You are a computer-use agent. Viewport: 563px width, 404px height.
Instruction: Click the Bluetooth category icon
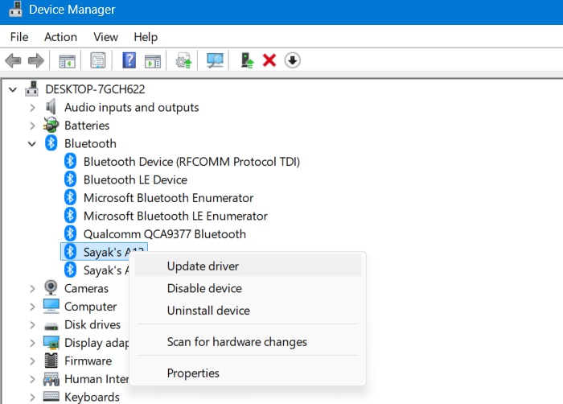(51, 143)
